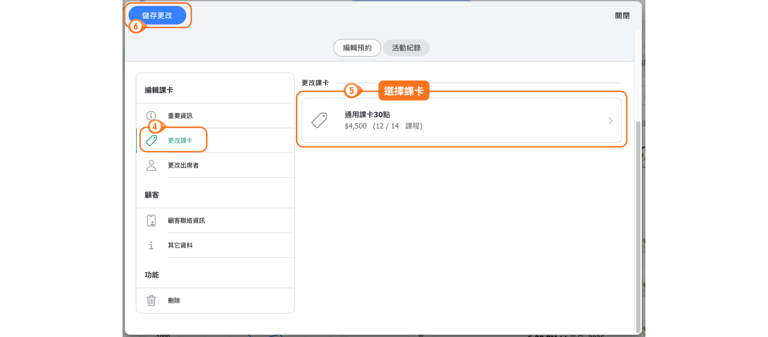Select the 重要資訊 menu item
This screenshot has height=337, width=768.
(x=180, y=116)
